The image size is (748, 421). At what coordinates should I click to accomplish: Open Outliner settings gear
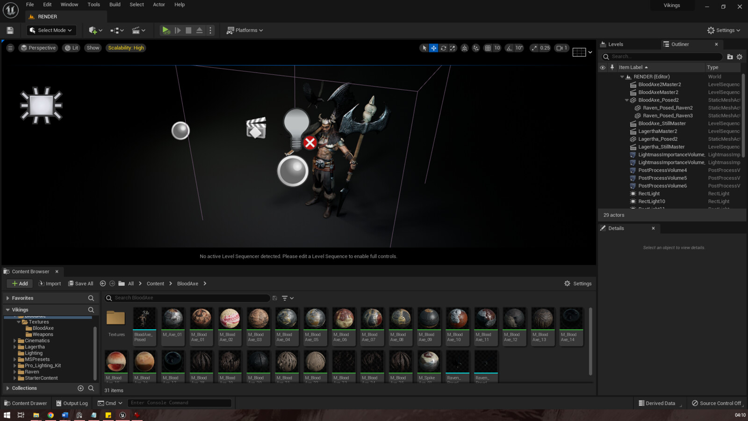coord(740,57)
